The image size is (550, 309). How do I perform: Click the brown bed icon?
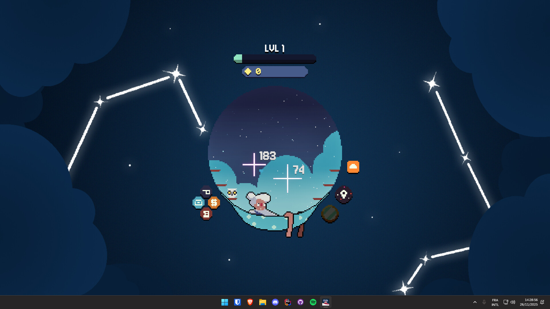pos(207,214)
